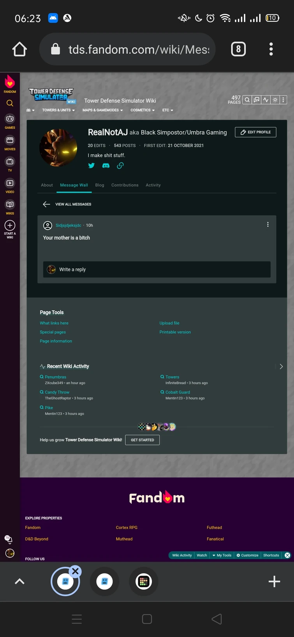Screen dimensions: 294x637
Task: Toggle light/dark theme sun icon
Action: coord(275,100)
